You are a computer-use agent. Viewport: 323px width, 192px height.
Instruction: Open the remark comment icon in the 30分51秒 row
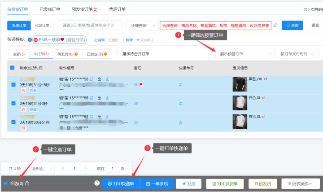tap(136, 122)
